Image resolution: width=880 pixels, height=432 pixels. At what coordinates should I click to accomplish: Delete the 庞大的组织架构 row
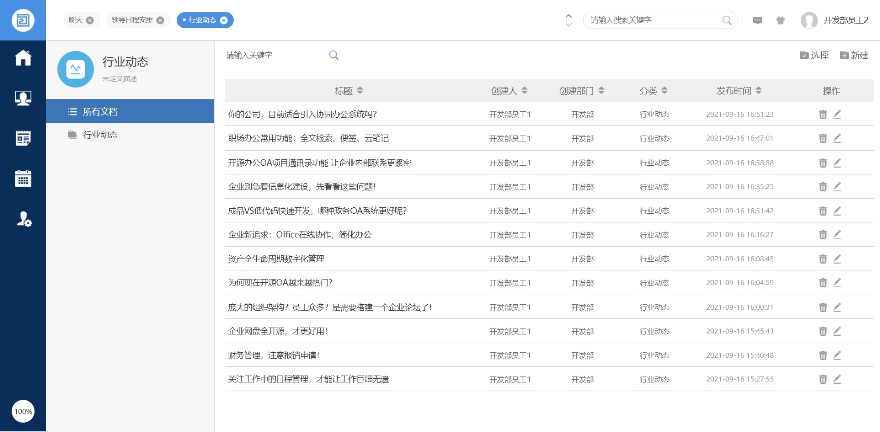pyautogui.click(x=823, y=307)
